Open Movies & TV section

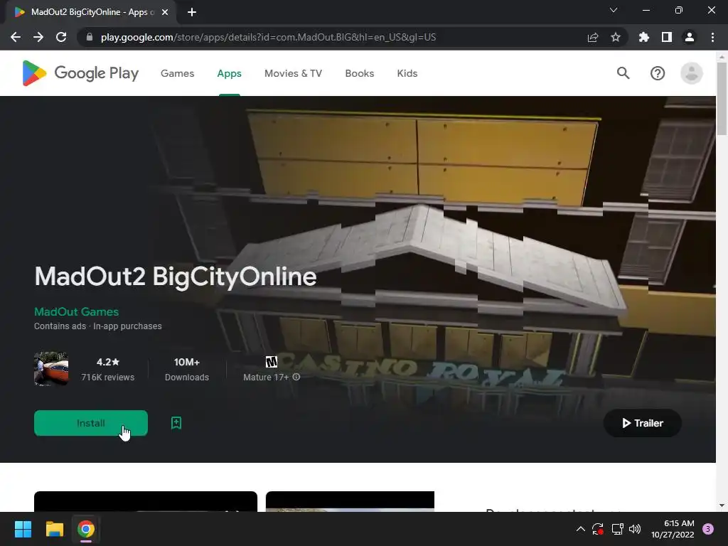click(x=293, y=73)
